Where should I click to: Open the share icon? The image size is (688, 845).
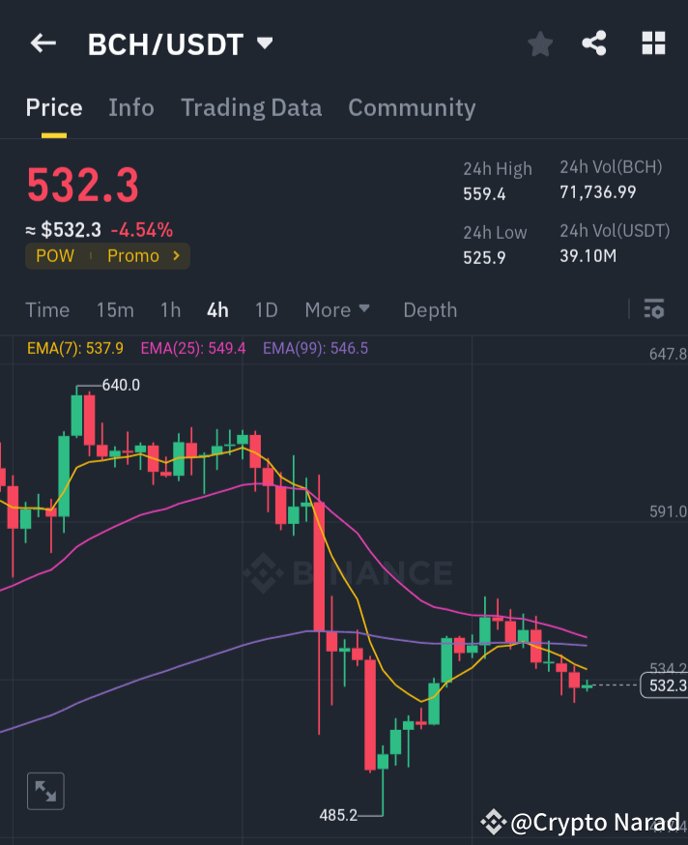595,43
